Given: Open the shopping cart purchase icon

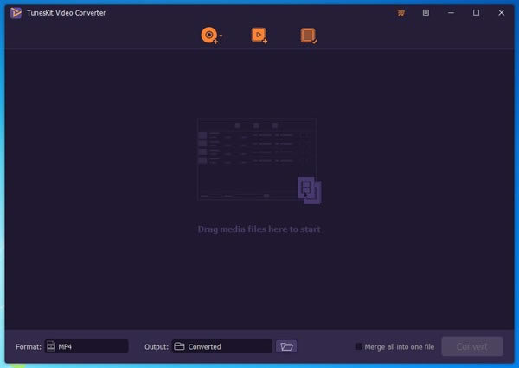Looking at the screenshot, I should [x=400, y=13].
